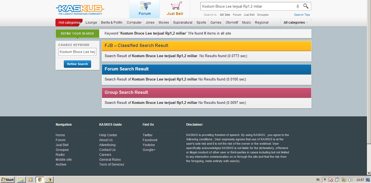Show hidden system tray icons
This screenshot has height=183, width=371.
click(x=325, y=180)
